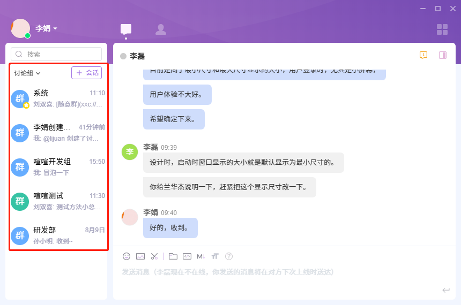The height and width of the screenshot is (305, 461).
Task: Click the send file folder icon
Action: [x=173, y=256]
